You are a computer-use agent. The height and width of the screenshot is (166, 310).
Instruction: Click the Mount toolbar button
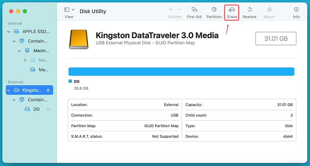point(269,13)
